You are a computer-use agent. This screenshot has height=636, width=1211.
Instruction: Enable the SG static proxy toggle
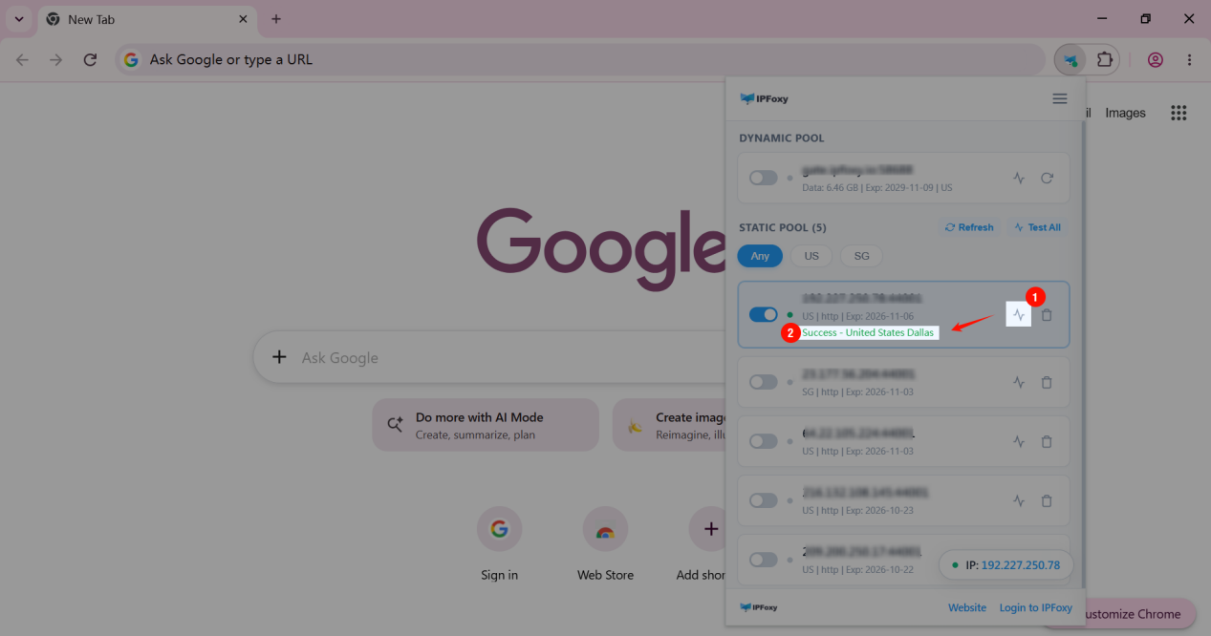coord(763,382)
